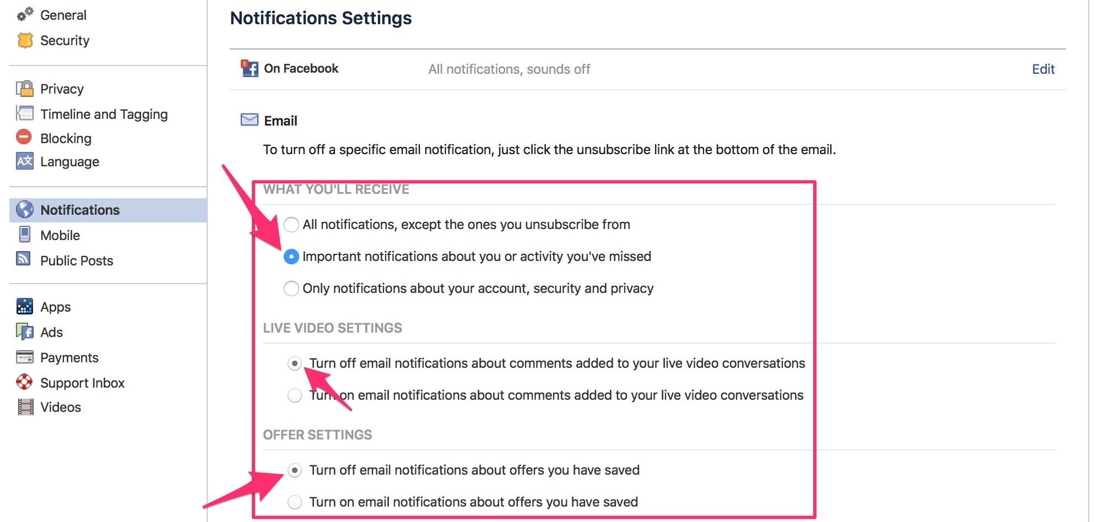Select Important notifications about you option
The width and height of the screenshot is (1103, 522).
(291, 257)
